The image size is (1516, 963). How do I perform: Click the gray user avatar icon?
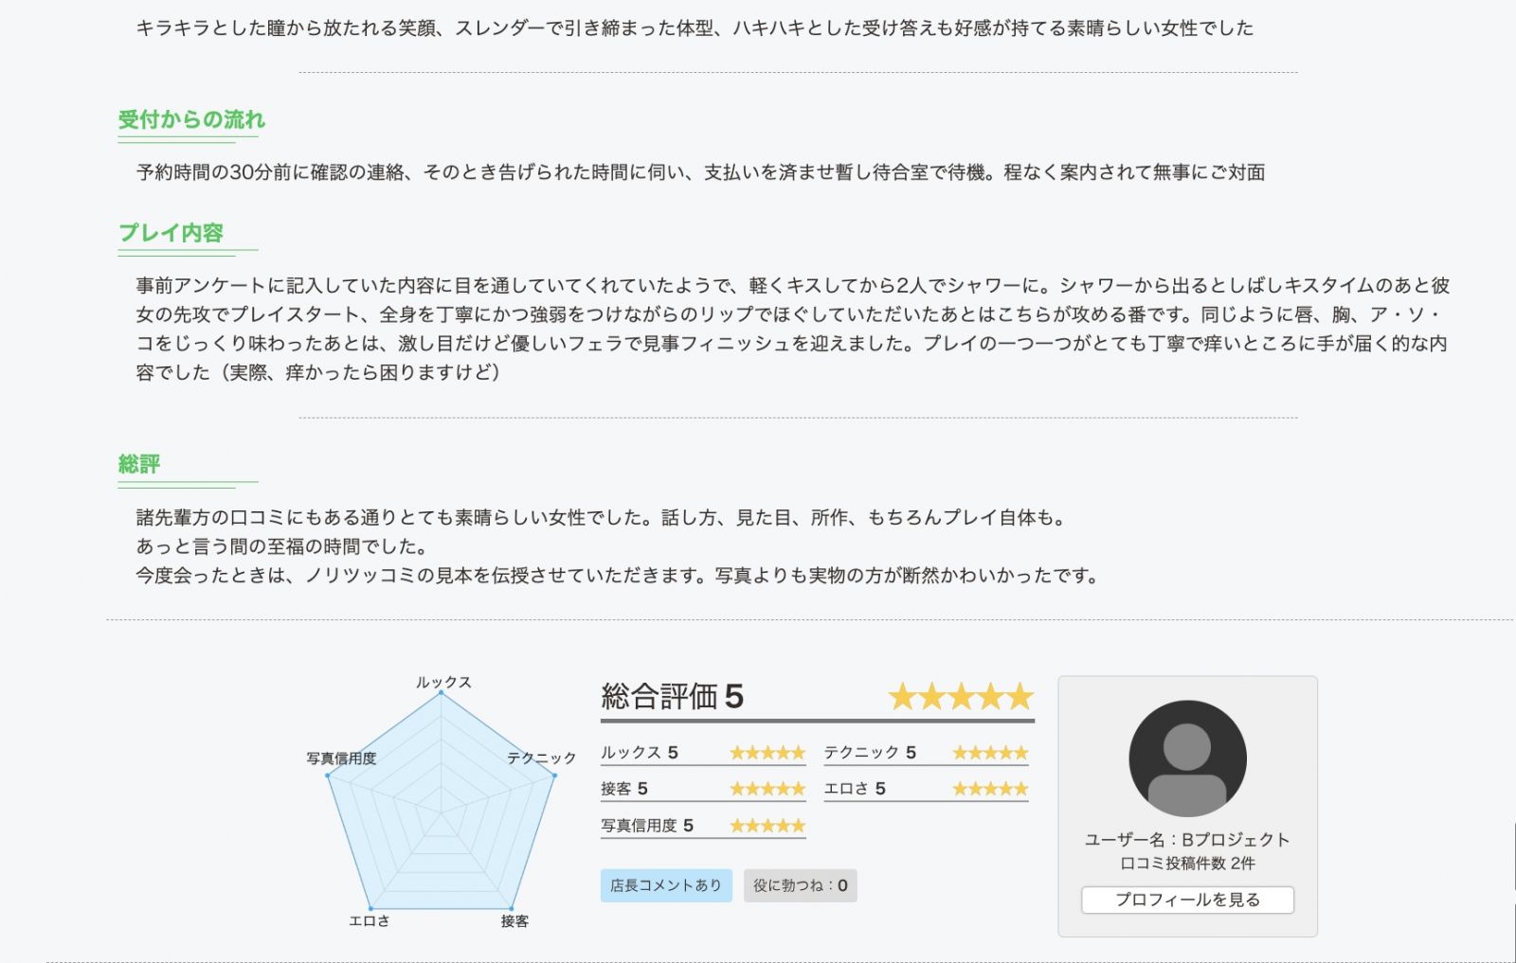point(1187,758)
